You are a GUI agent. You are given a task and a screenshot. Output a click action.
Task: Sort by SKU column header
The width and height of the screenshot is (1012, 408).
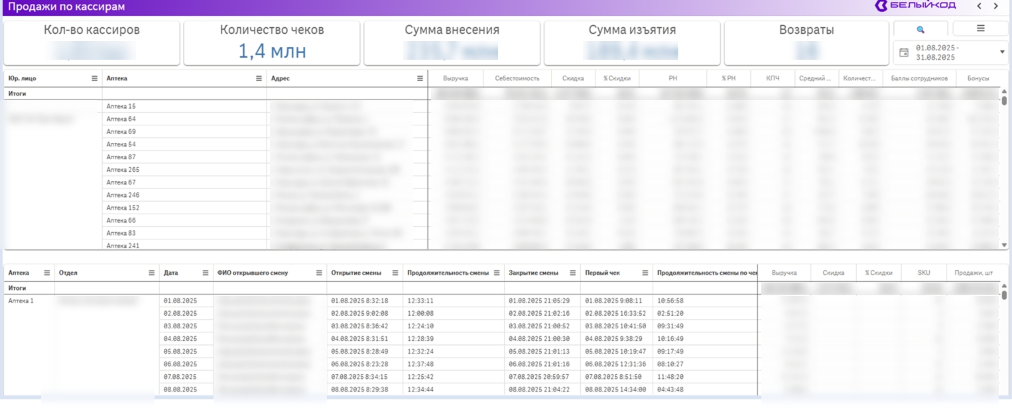tap(924, 273)
